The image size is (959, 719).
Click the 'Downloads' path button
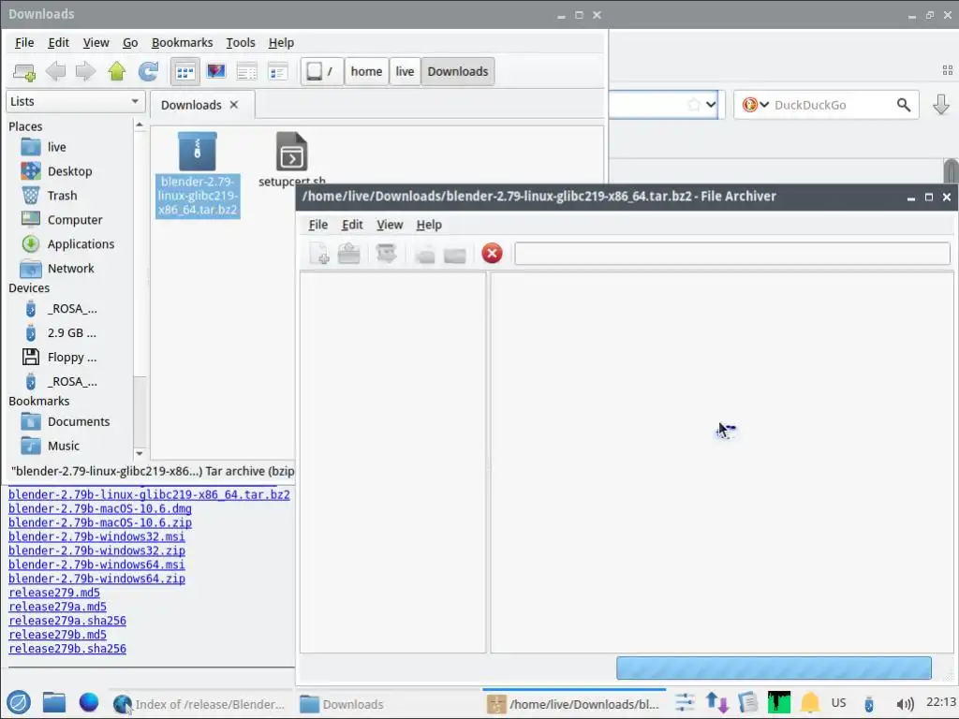click(x=457, y=71)
